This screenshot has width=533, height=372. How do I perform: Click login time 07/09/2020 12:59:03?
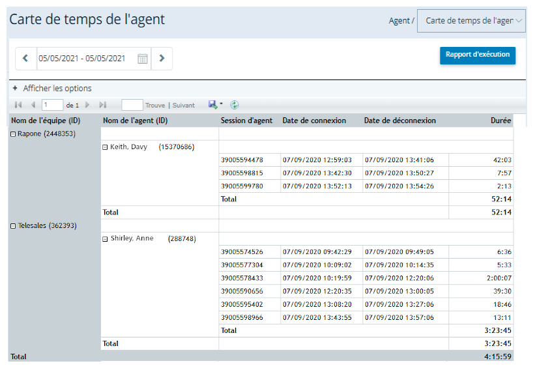click(x=317, y=160)
